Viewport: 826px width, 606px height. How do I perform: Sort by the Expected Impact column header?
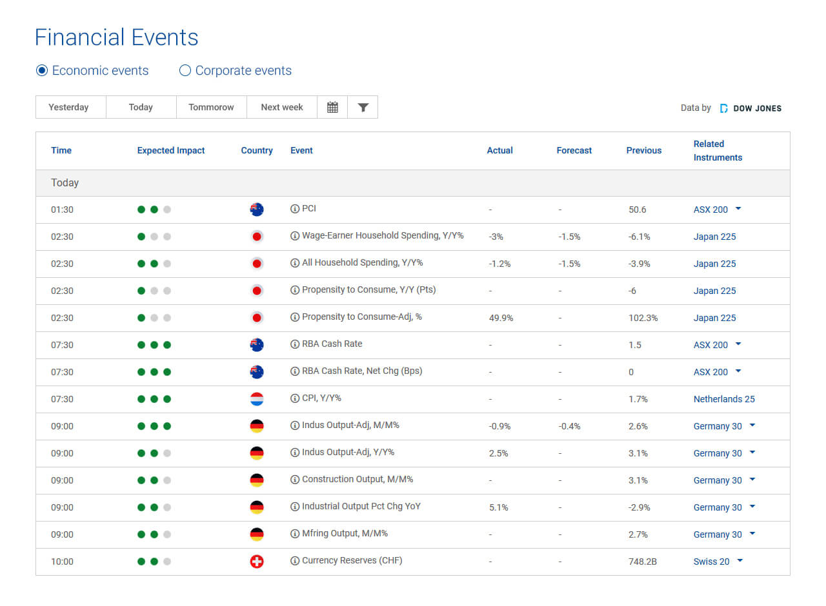170,151
